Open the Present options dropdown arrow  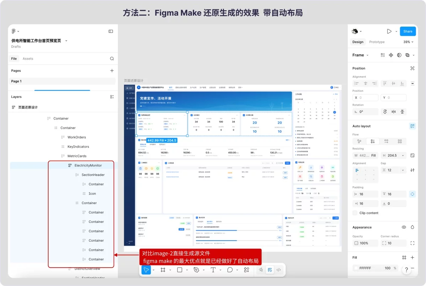[397, 31]
